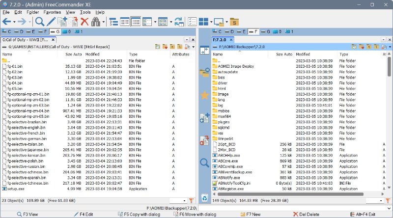
Task: Click the desktop snapshot toolbar icon
Action: 219,22
